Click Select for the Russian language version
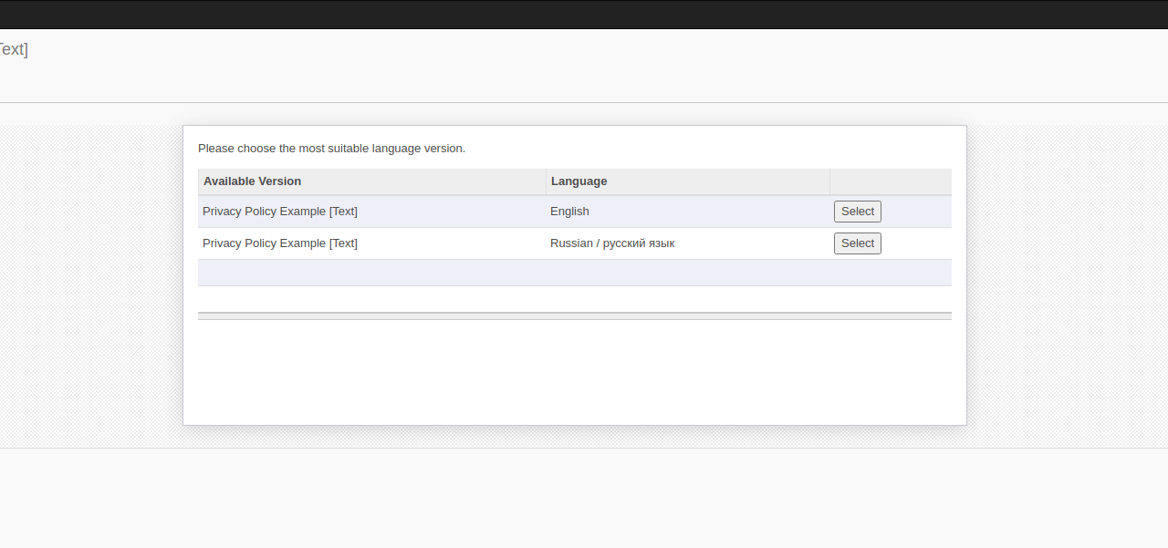This screenshot has width=1168, height=548. [857, 243]
